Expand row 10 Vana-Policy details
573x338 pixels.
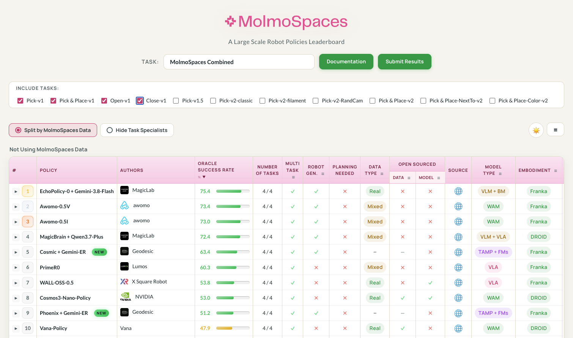(16, 329)
